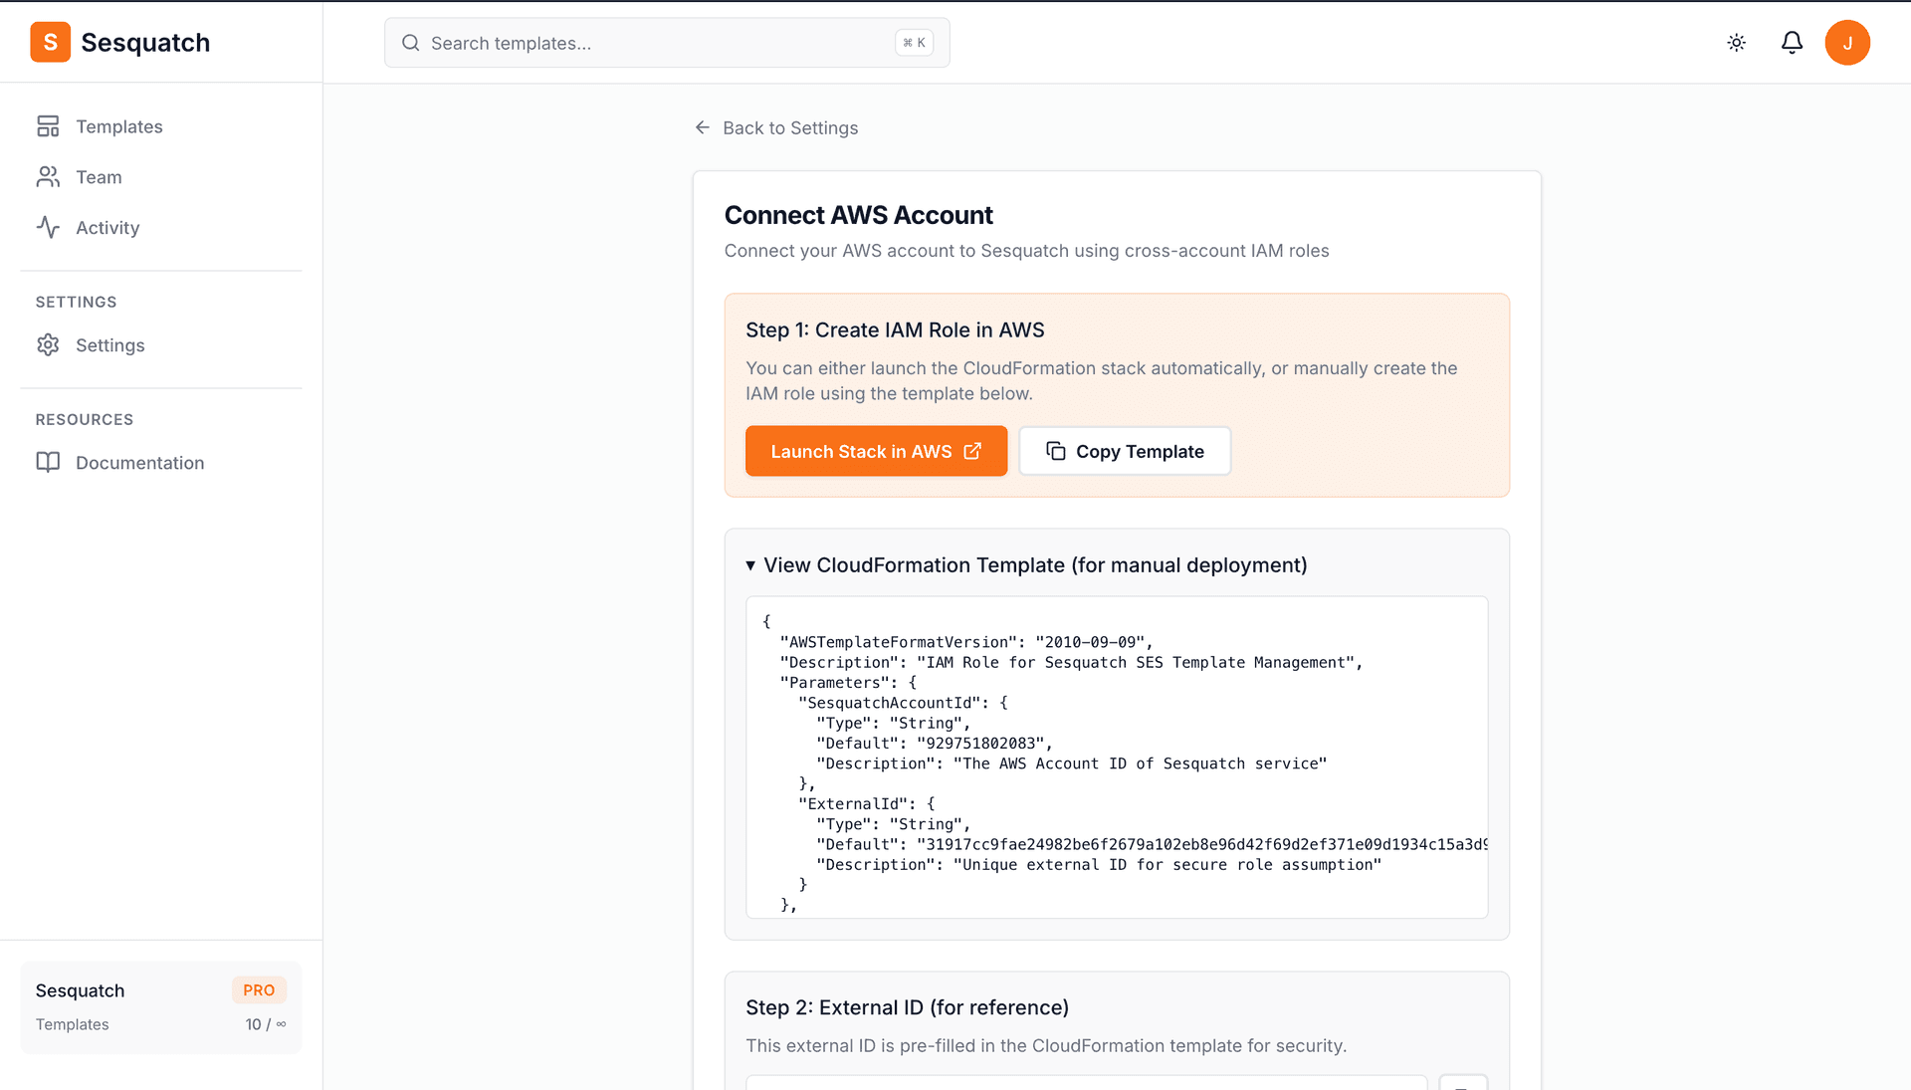Click the Activity pulse icon
1911x1090 pixels.
[x=48, y=228]
